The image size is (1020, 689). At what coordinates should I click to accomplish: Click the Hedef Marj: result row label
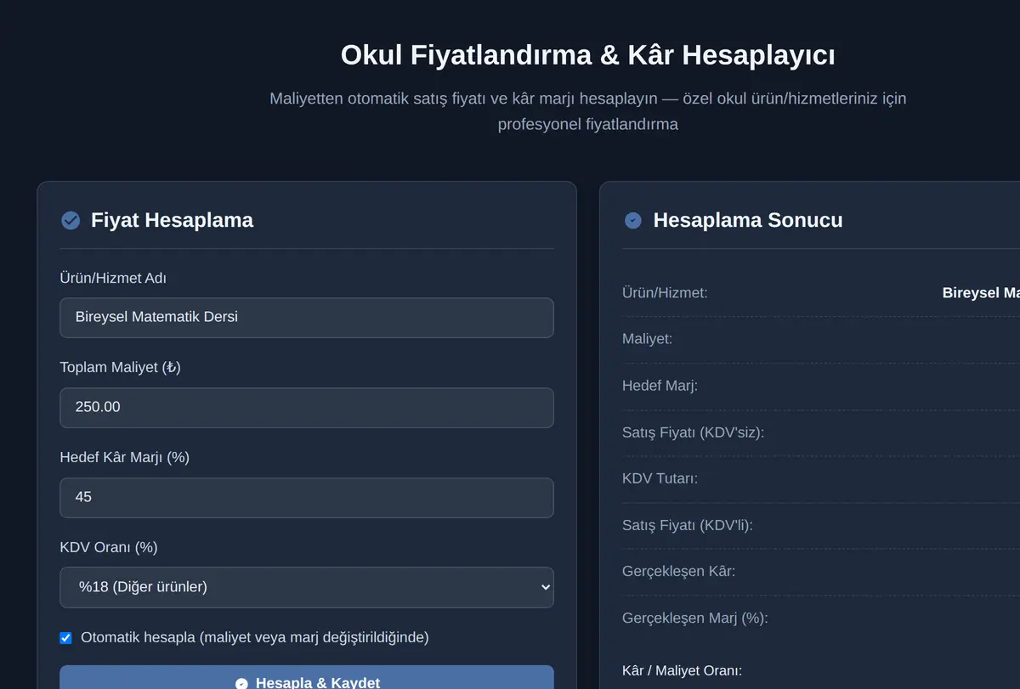click(660, 386)
